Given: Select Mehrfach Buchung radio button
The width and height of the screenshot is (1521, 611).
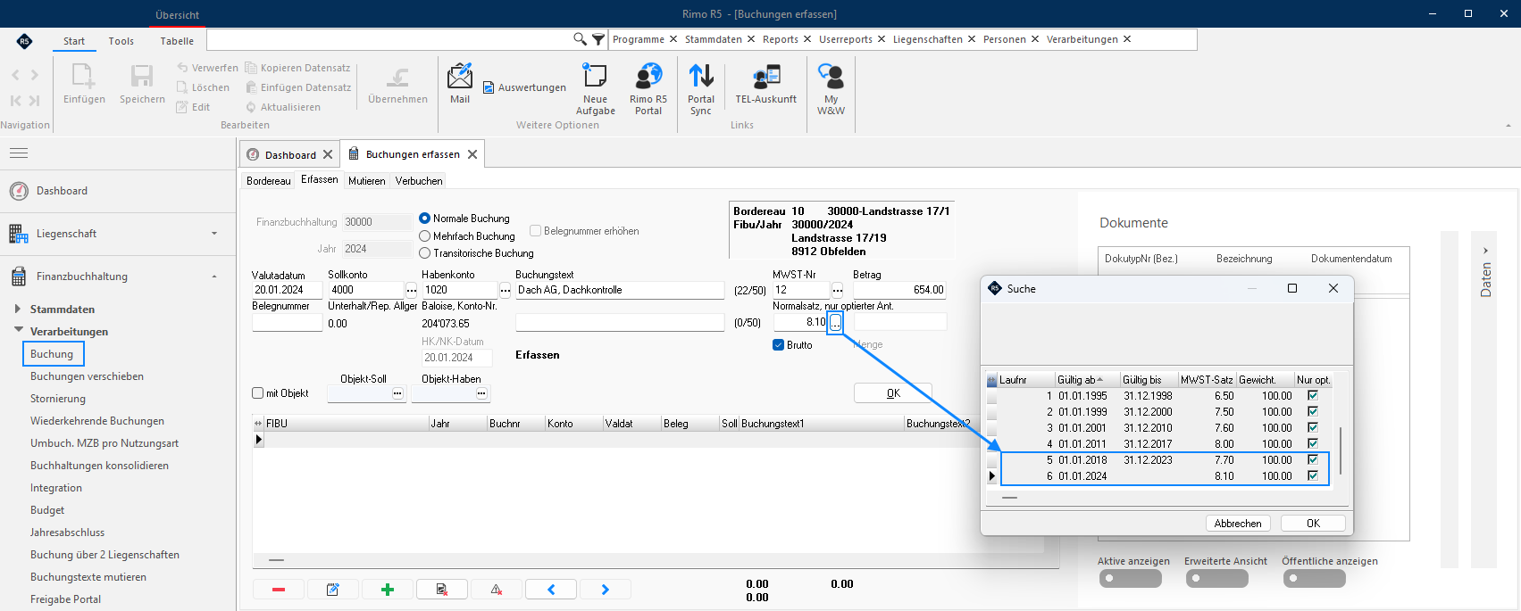Looking at the screenshot, I should pyautogui.click(x=425, y=236).
